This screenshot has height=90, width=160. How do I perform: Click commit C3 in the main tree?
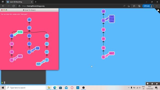pyautogui.click(x=103, y=39)
